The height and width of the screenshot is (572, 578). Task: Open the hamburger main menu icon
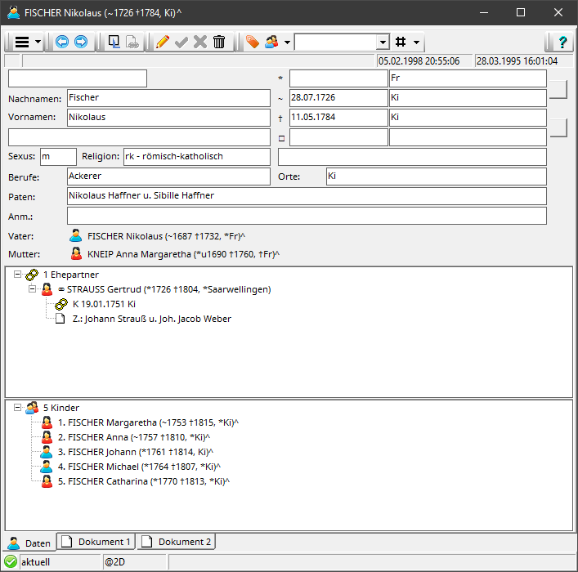22,42
